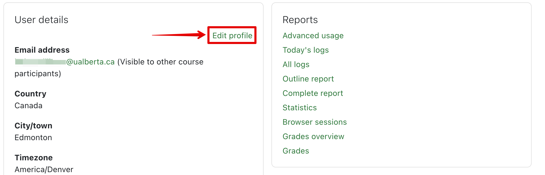The image size is (545, 175).
Task: Open the Browser sessions link
Action: 315,122
